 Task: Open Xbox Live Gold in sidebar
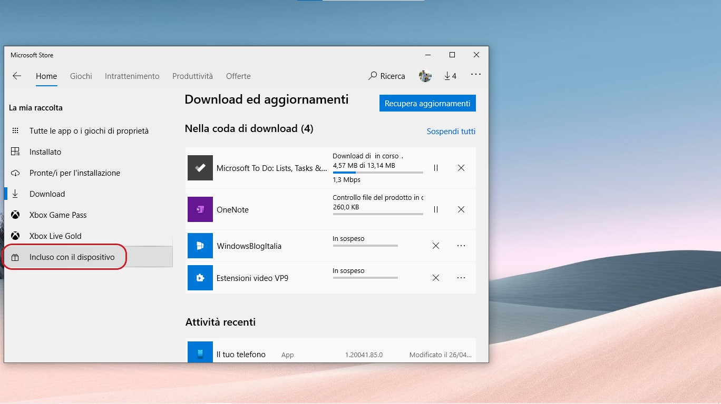click(x=89, y=236)
